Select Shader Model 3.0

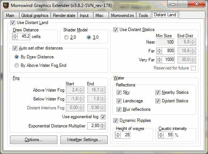click(x=89, y=37)
